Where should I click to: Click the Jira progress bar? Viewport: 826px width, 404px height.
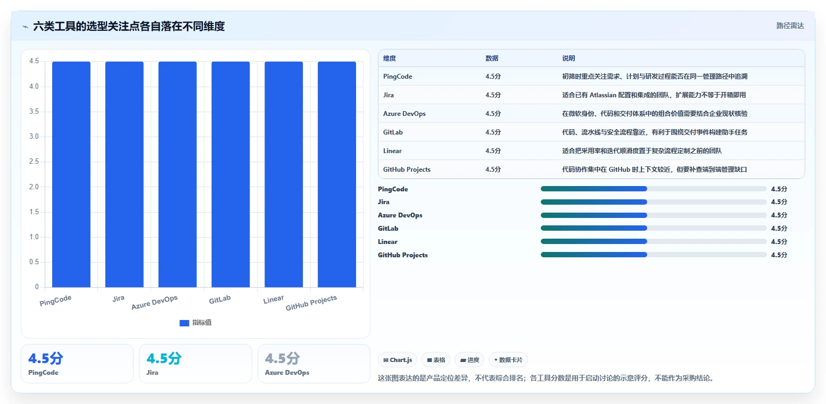[654, 202]
